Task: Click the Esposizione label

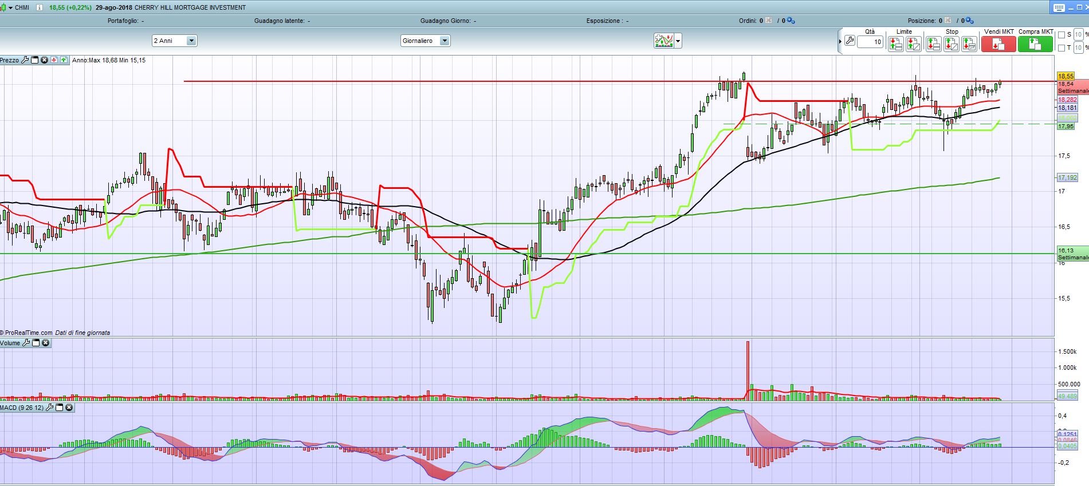Action: [604, 21]
